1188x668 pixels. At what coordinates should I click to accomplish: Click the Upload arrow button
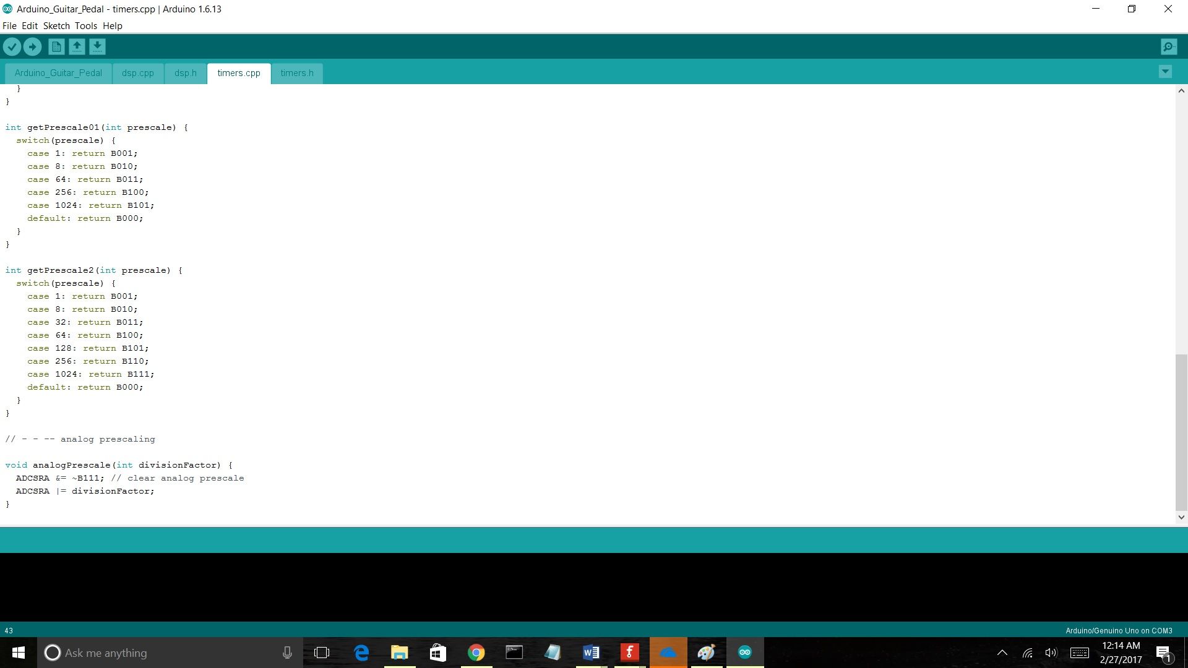click(32, 46)
